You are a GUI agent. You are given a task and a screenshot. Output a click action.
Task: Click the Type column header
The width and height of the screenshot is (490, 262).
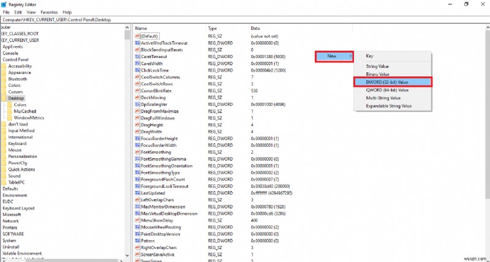pyautogui.click(x=227, y=28)
